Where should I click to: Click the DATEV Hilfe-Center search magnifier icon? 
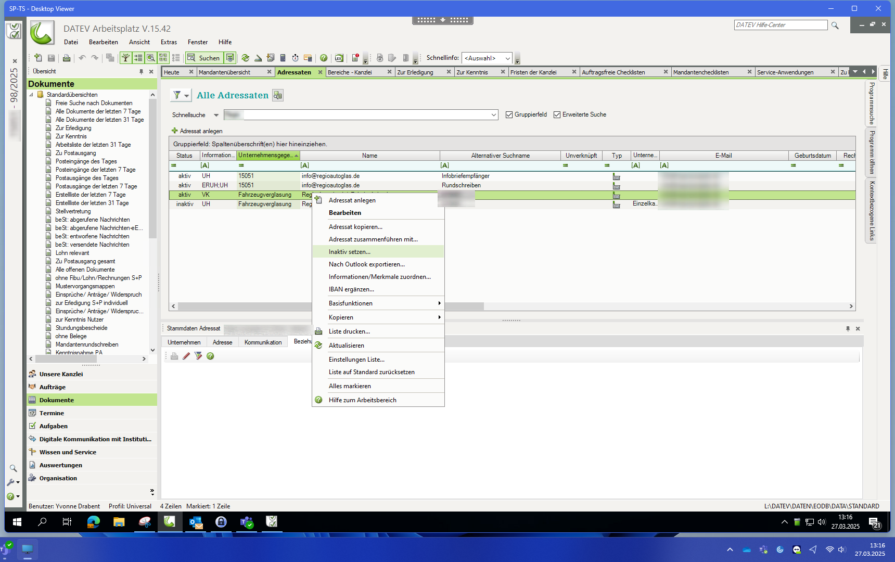click(835, 25)
